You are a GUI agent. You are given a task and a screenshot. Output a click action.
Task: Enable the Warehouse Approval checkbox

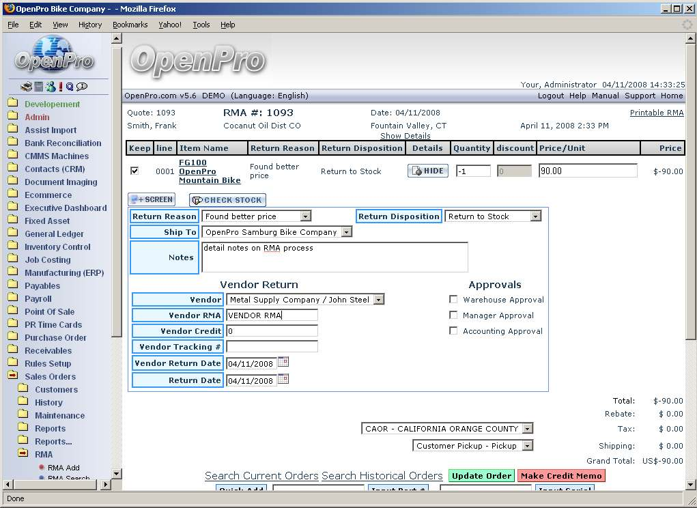click(x=453, y=299)
